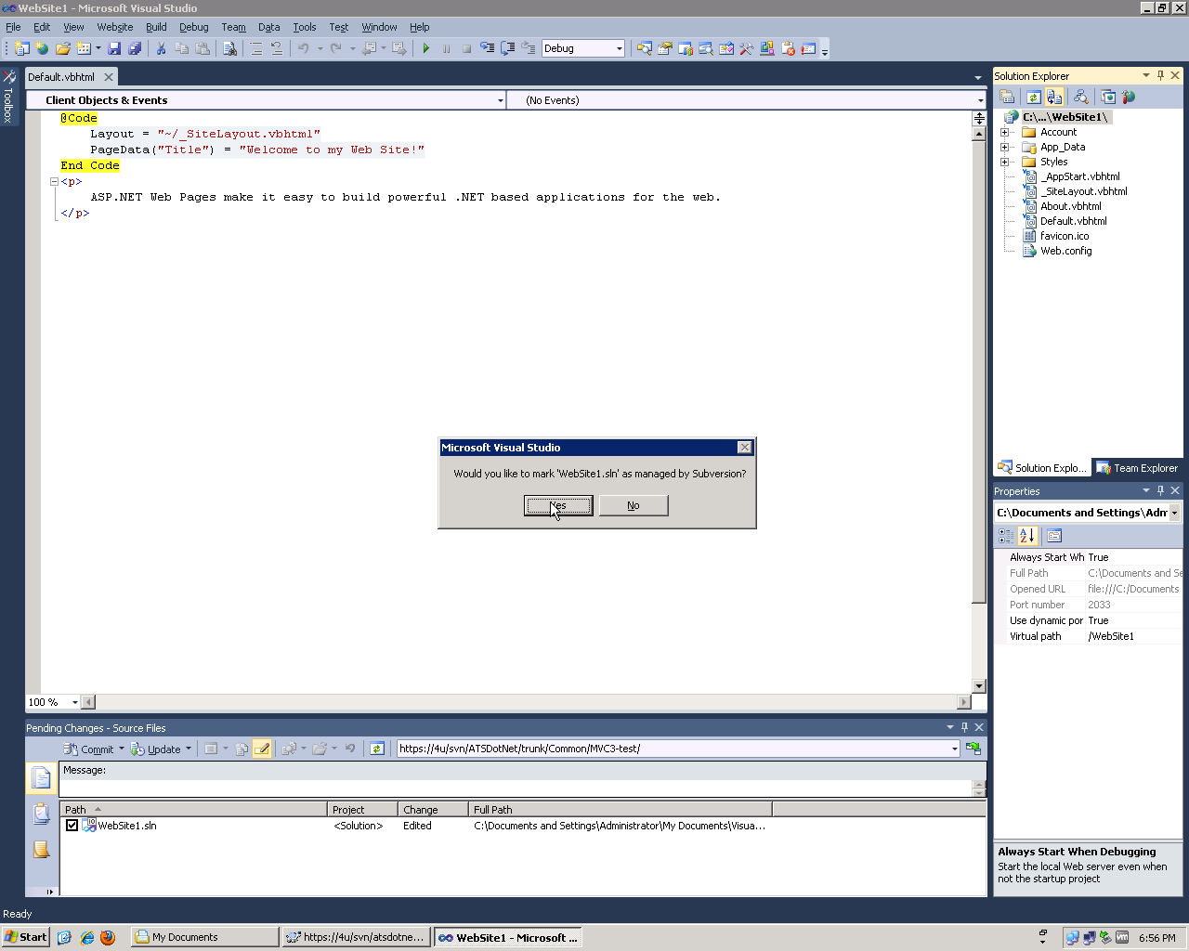Sort pending changes by Change column
1189x951 pixels.
(433, 810)
